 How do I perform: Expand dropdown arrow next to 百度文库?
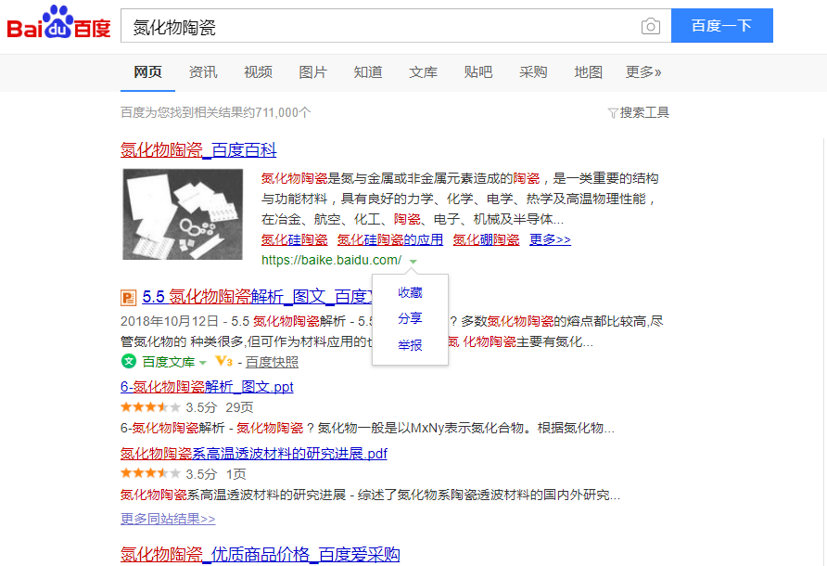[x=202, y=363]
